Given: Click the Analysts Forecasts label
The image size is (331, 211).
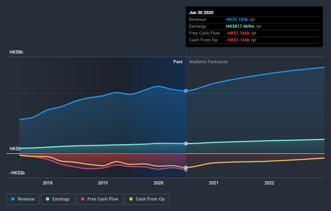Looking at the screenshot, I should tap(208, 62).
